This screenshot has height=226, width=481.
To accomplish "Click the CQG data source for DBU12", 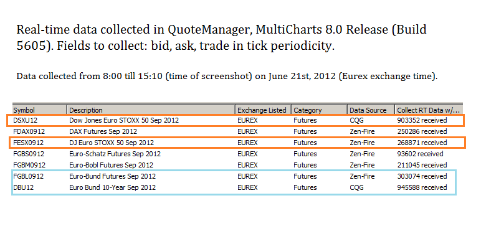I will click(356, 187).
